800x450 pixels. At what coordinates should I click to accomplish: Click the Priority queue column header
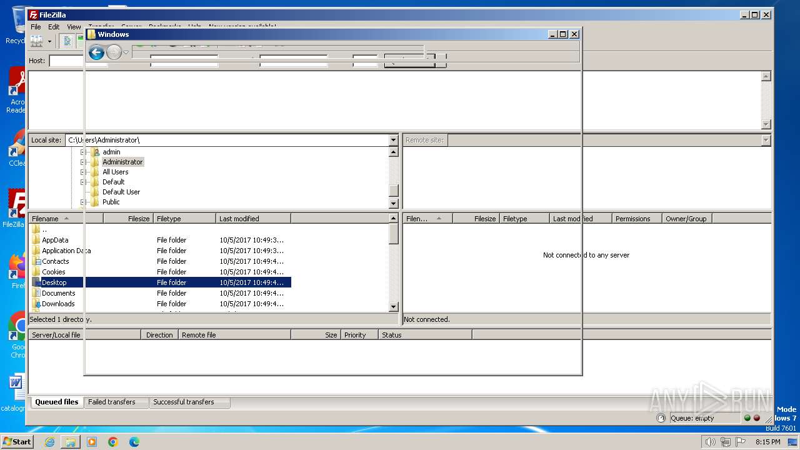(360, 335)
